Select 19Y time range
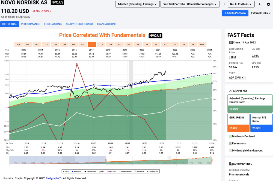273x181 pixels. pyautogui.click(x=28, y=44)
